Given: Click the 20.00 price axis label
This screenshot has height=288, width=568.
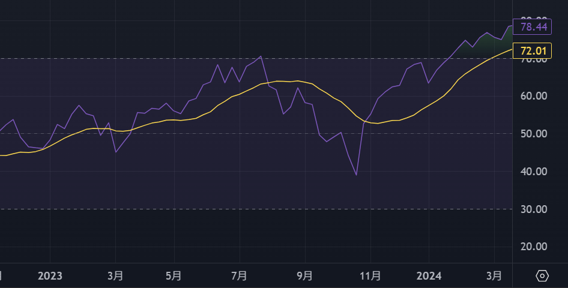Looking at the screenshot, I should click(534, 247).
